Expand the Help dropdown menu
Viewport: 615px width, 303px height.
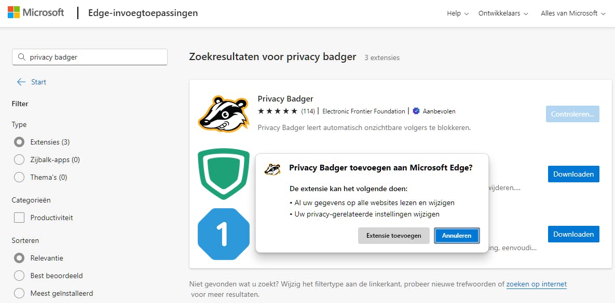click(458, 13)
